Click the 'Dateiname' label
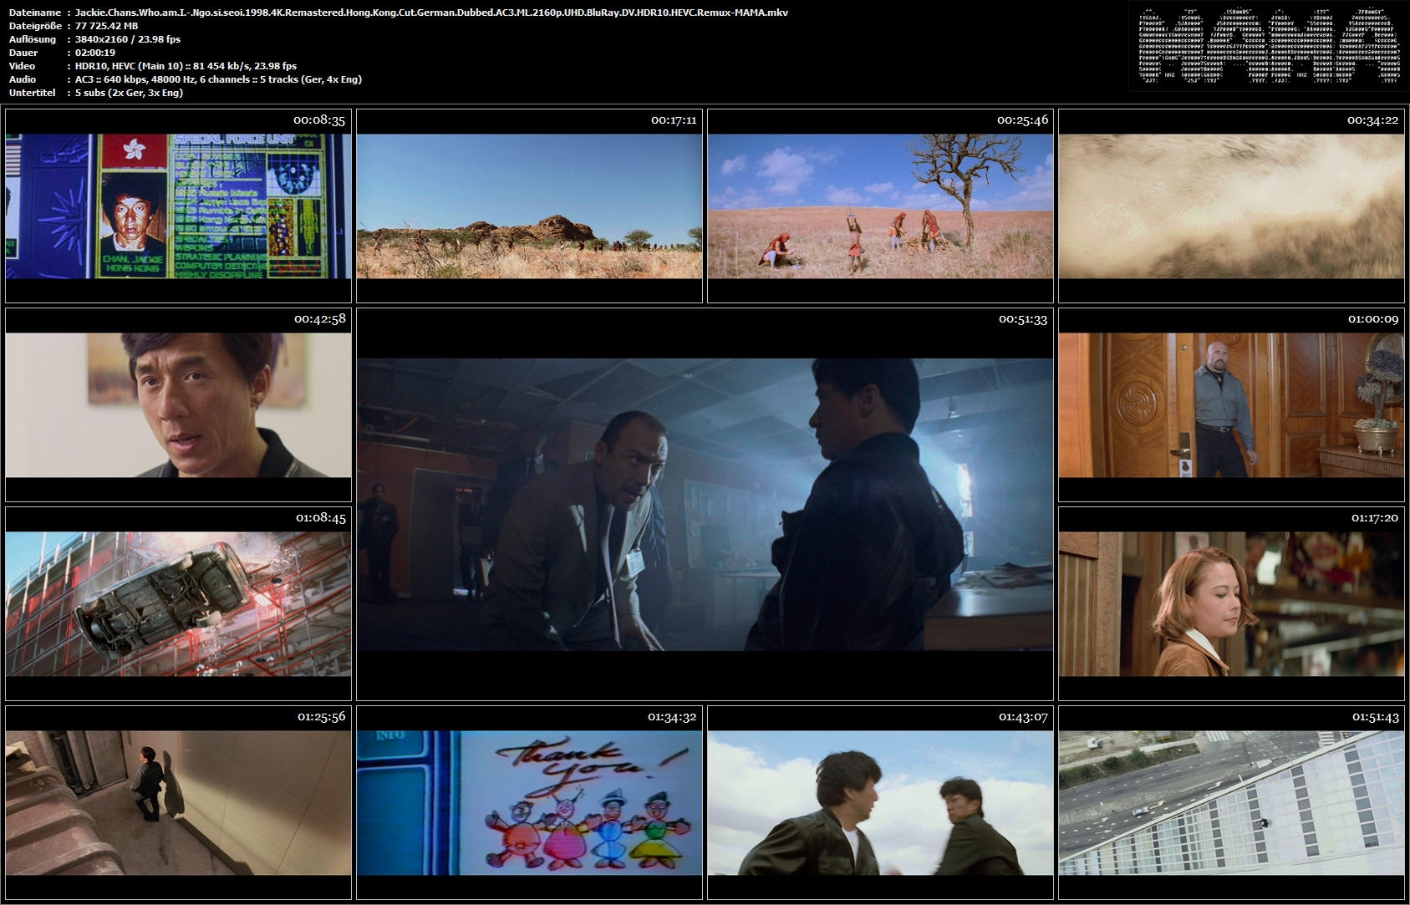The height and width of the screenshot is (905, 1410). (x=35, y=13)
